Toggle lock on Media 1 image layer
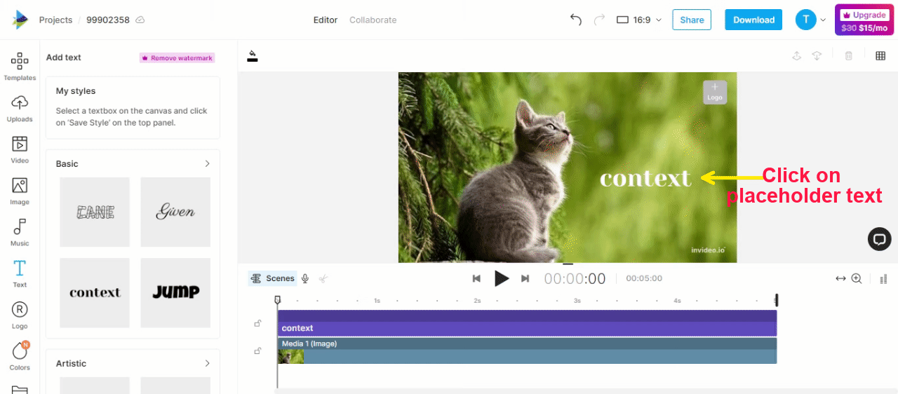 click(257, 351)
